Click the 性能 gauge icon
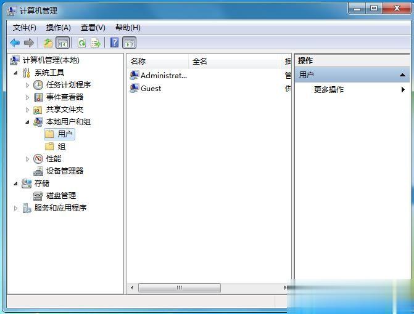The height and width of the screenshot is (314, 414). [38, 159]
